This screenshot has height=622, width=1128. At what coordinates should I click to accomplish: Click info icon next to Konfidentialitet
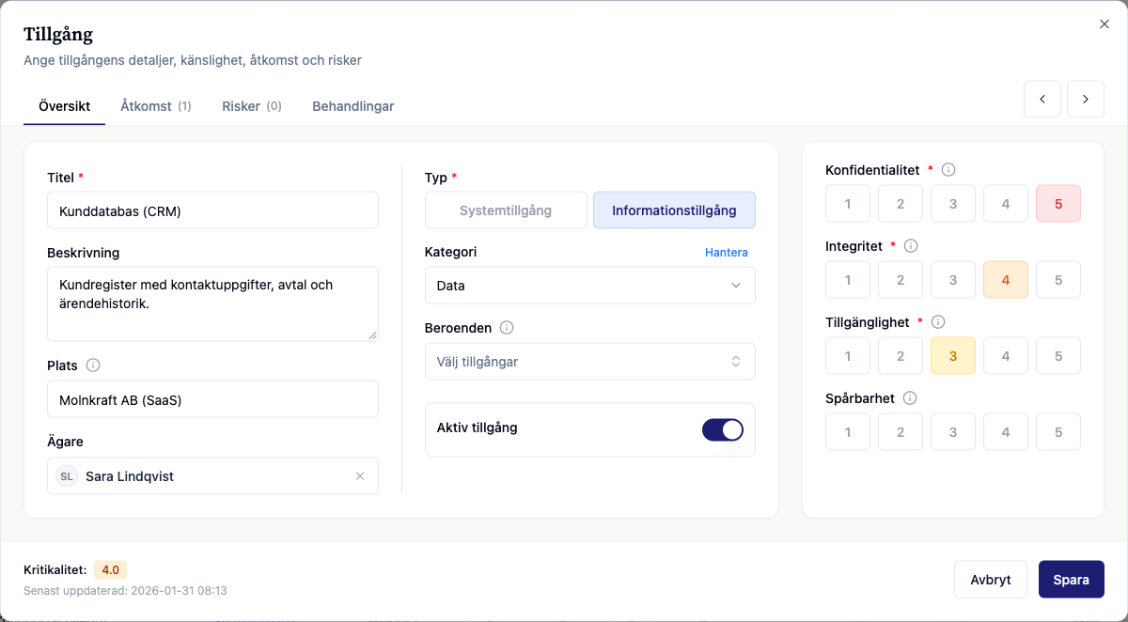coord(948,170)
